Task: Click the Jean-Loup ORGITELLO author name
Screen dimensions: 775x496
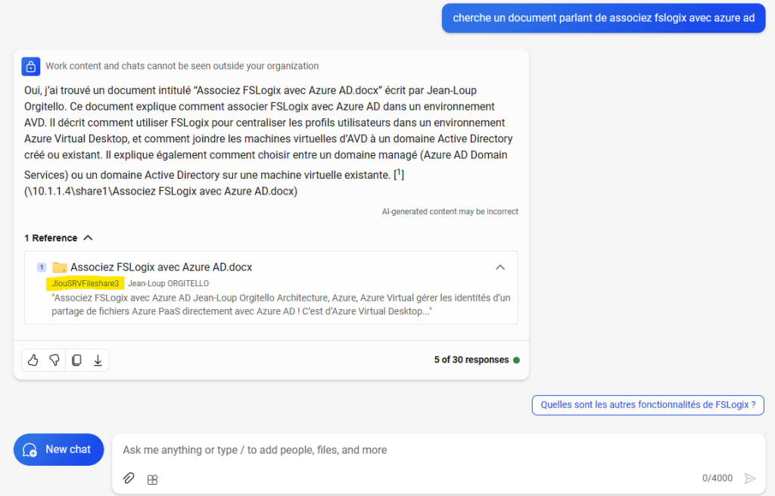Action: tap(168, 283)
